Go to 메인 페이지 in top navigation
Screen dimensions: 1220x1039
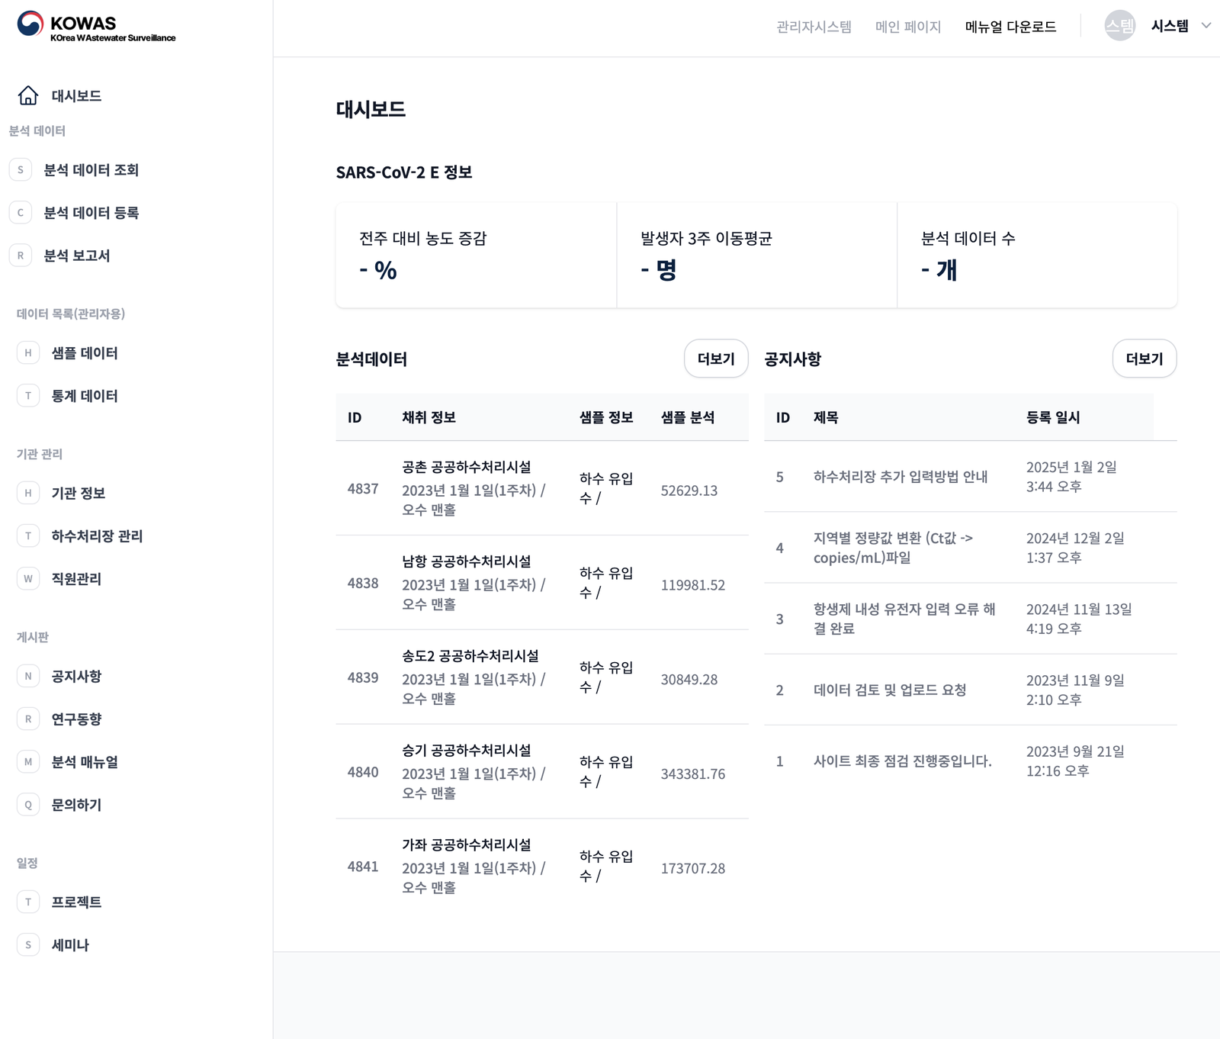click(908, 27)
